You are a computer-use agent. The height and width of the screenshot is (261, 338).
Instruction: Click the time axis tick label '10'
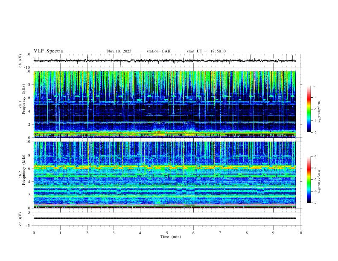pyautogui.click(x=300, y=233)
